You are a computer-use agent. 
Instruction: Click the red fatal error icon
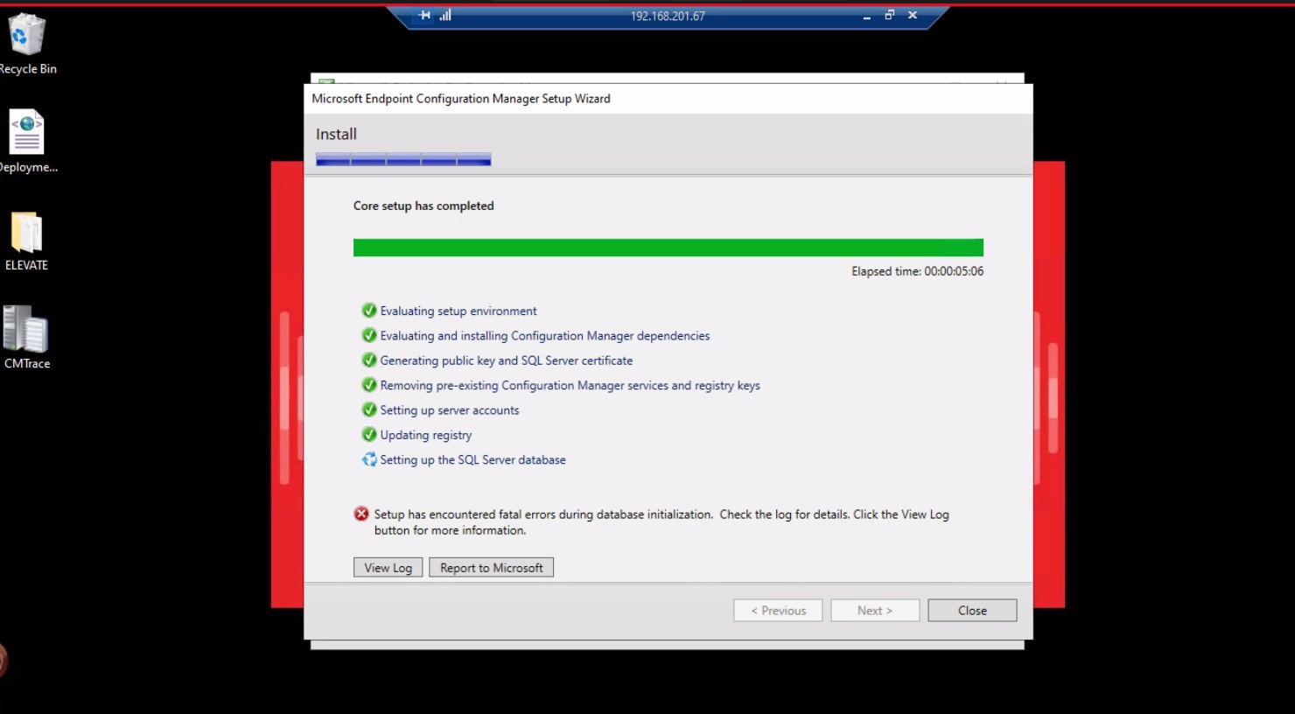[361, 514]
